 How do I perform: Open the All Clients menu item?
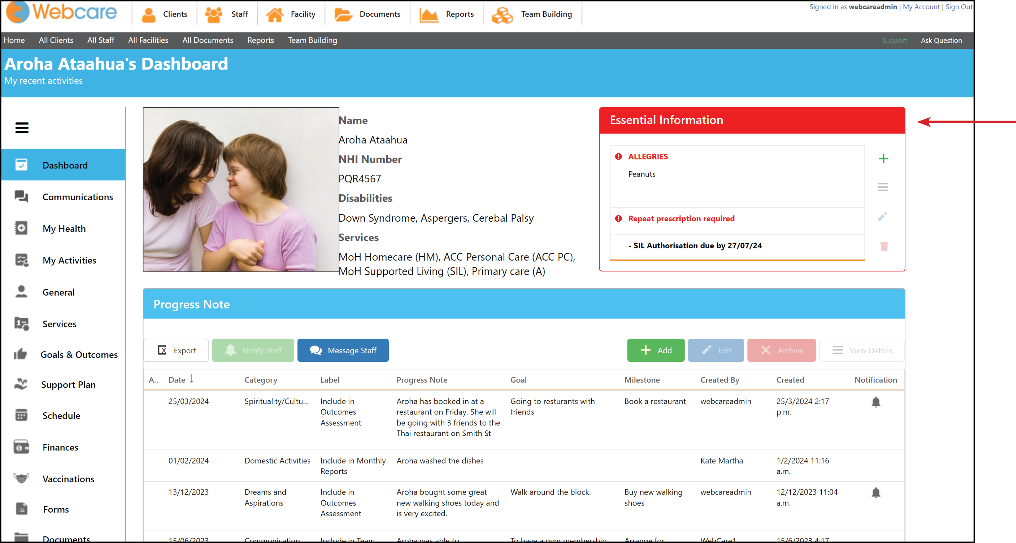[x=55, y=40]
